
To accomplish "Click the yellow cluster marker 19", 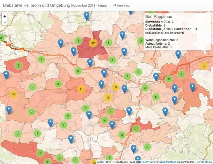I will pyautogui.click(x=204, y=66).
